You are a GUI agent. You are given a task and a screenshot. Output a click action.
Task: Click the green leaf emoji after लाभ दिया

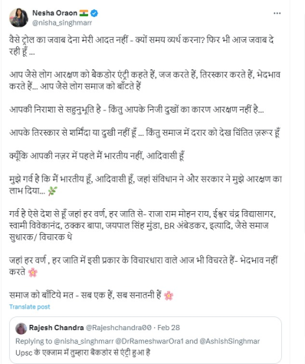click(x=53, y=191)
